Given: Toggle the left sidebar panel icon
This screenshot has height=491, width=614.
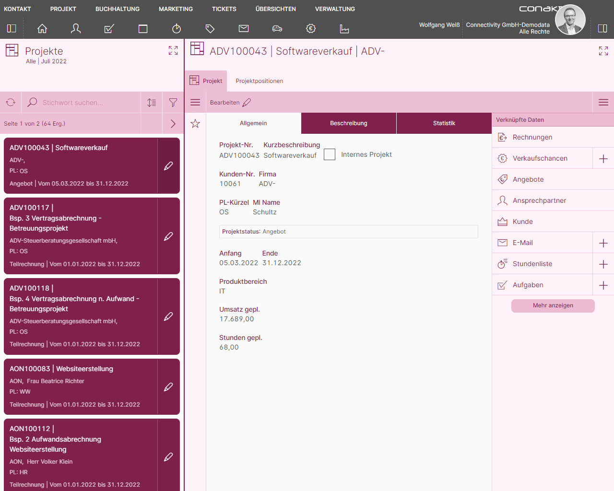Looking at the screenshot, I should (12, 29).
